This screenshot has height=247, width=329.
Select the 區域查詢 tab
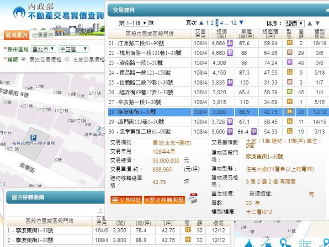pos(16,35)
